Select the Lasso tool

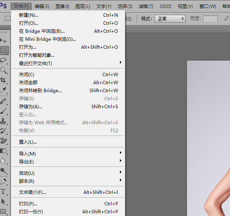point(3,60)
